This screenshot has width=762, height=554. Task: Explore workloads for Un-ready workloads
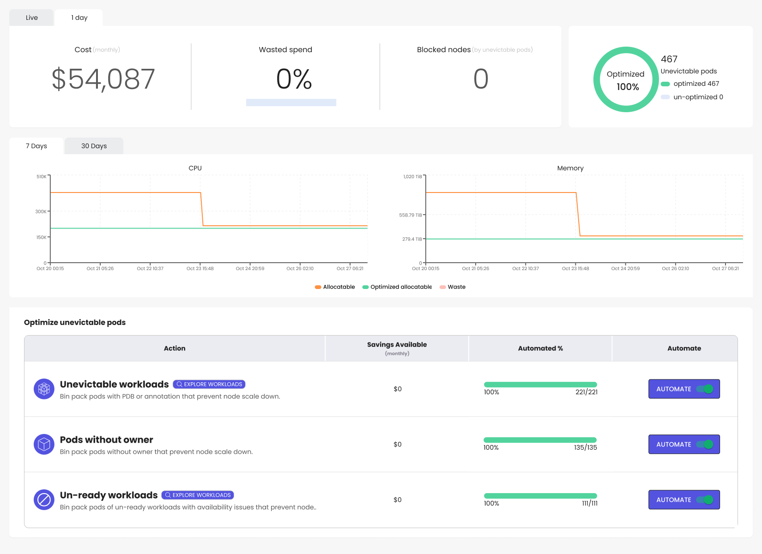coord(198,495)
